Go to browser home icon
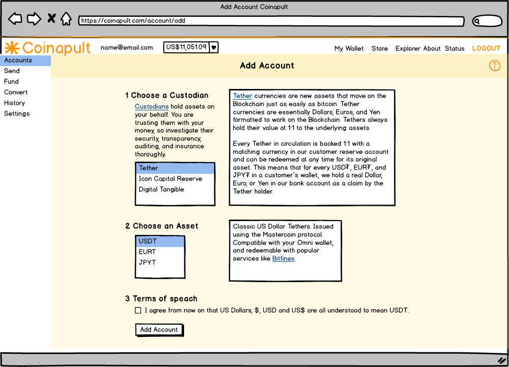 [x=66, y=19]
